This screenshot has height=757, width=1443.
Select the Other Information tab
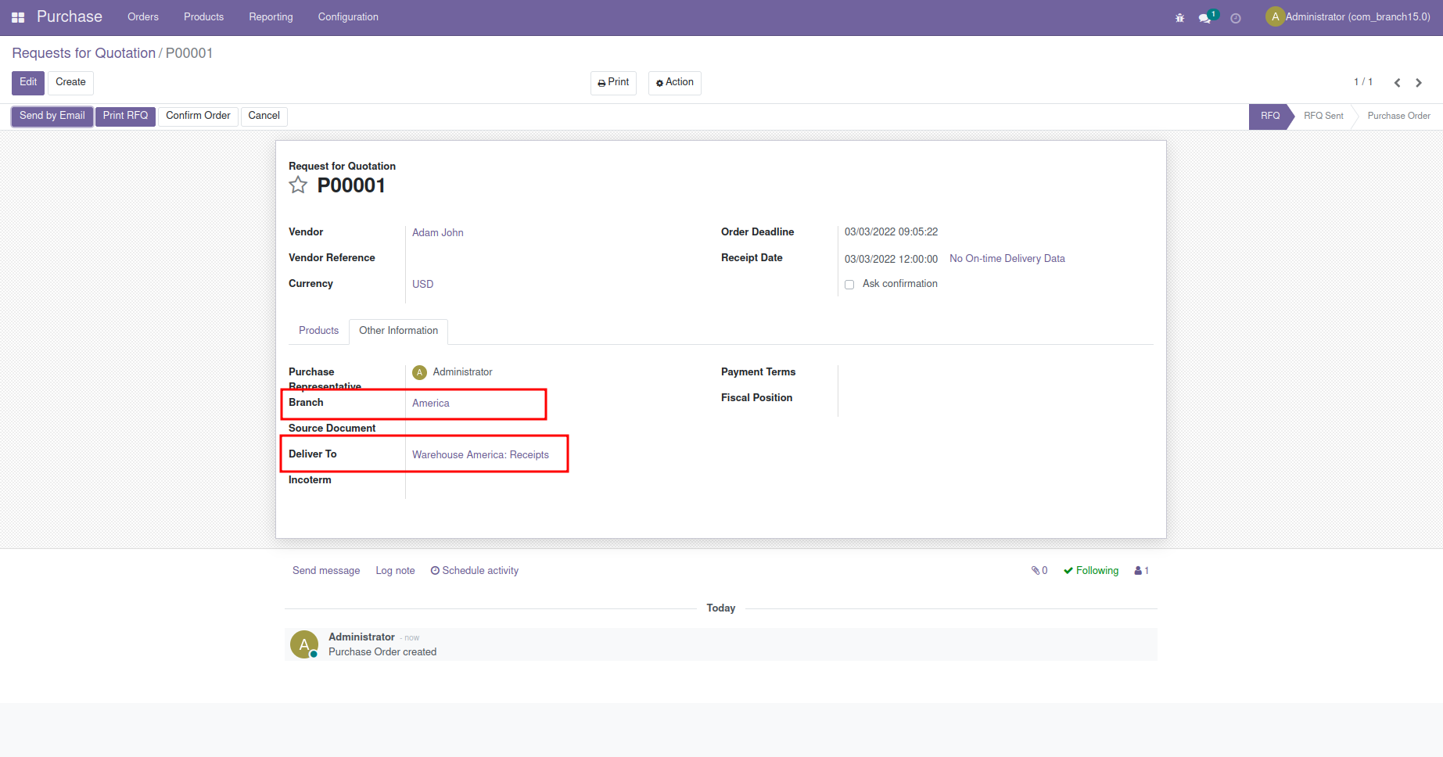[x=398, y=331]
